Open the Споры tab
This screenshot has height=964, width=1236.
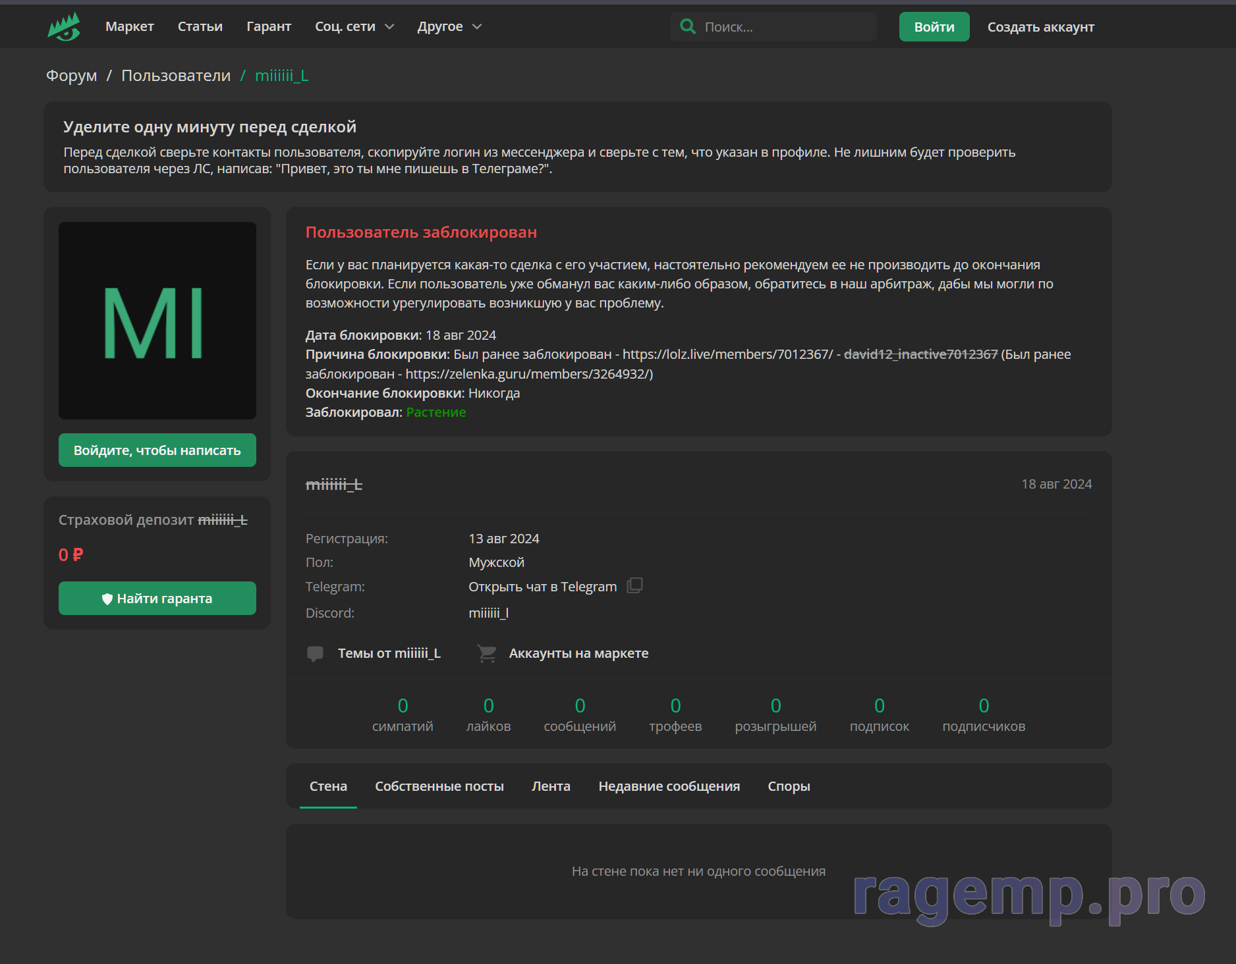click(789, 786)
